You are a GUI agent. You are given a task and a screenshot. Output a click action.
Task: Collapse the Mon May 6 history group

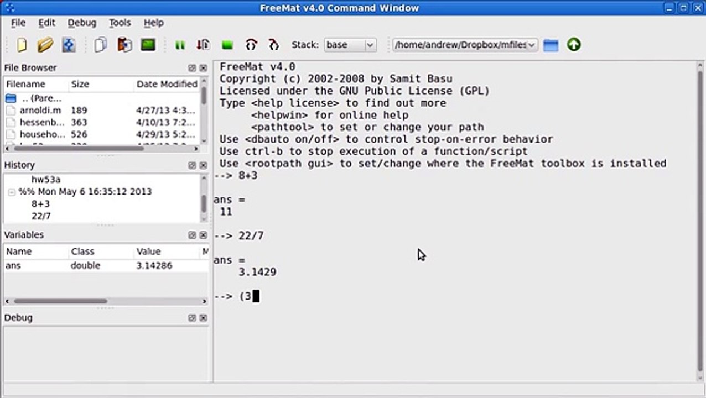point(11,192)
